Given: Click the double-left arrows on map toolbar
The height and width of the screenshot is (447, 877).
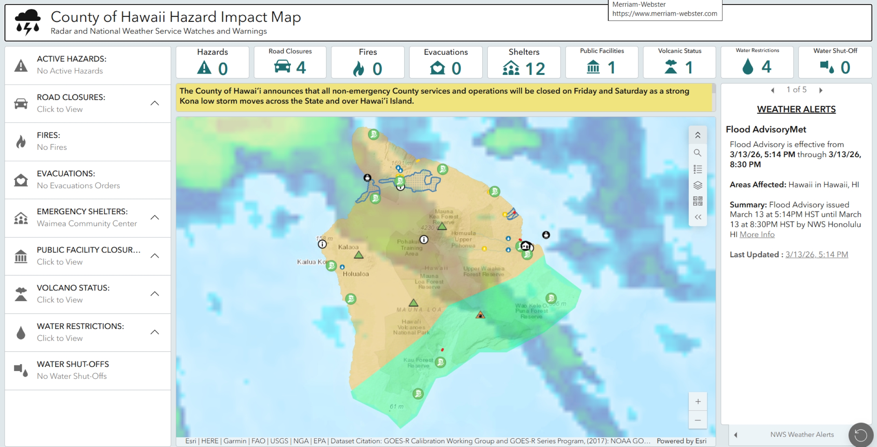Looking at the screenshot, I should coord(697,217).
